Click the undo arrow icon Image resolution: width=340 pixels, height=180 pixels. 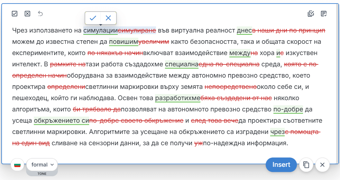click(x=41, y=14)
